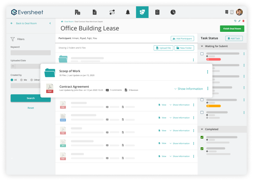This screenshot has height=181, width=253.
Task: Open the user profile avatar
Action: coord(239,12)
